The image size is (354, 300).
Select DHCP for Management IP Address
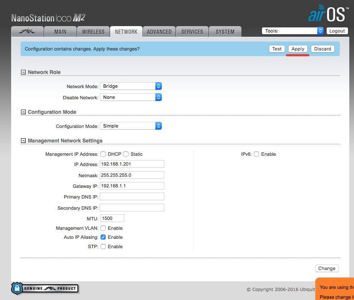pos(103,154)
